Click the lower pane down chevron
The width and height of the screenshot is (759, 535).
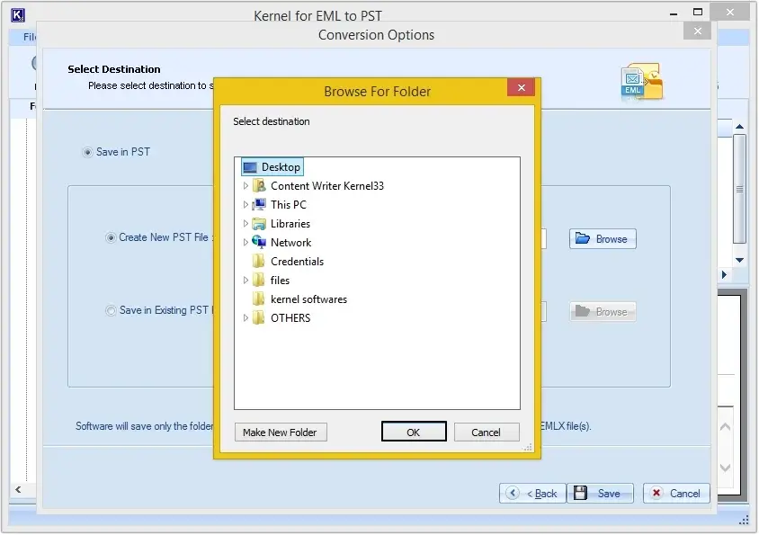pos(725,468)
